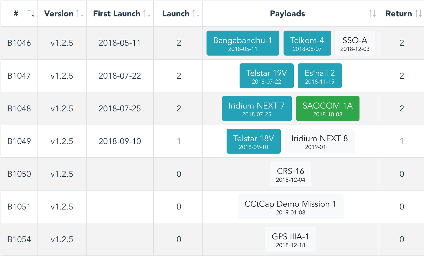The height and width of the screenshot is (257, 424).
Task: Click the SSO-A payload badge
Action: pos(355,43)
